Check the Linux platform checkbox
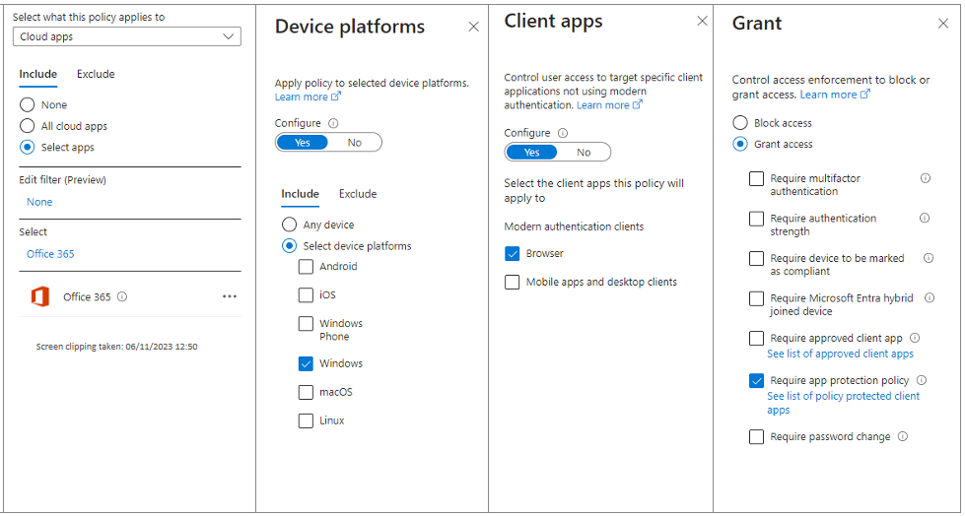The height and width of the screenshot is (516, 965). pyautogui.click(x=306, y=421)
